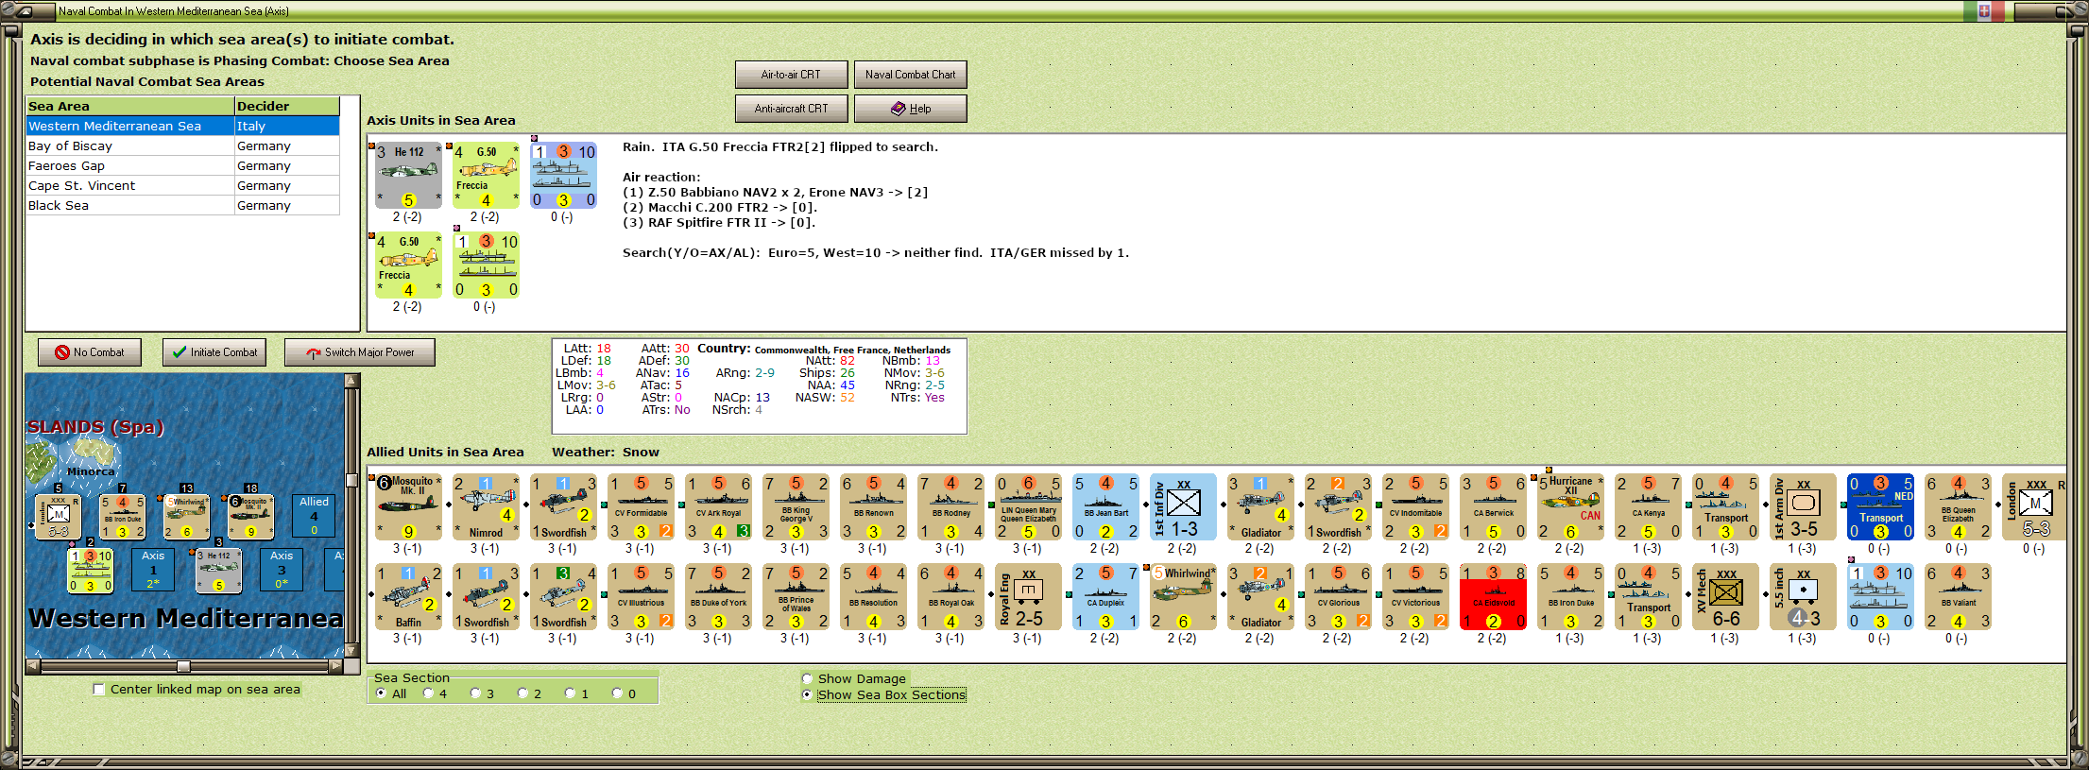The height and width of the screenshot is (770, 2089).
Task: Click the 1st Inf Div unit counter
Action: [x=1183, y=506]
